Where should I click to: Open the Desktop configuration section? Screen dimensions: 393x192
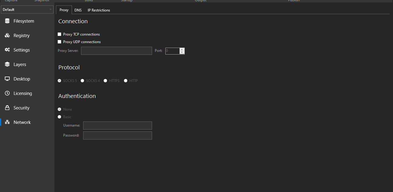[x=21, y=79]
